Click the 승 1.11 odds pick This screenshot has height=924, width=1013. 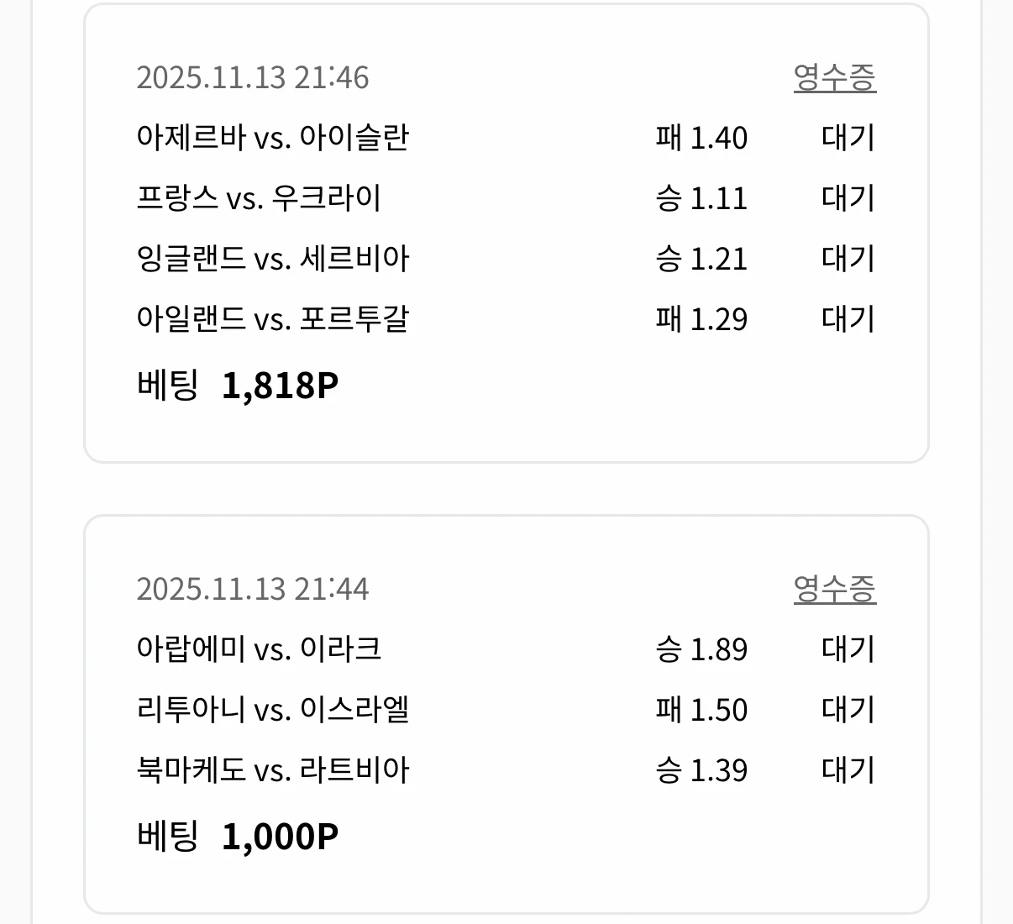(703, 198)
